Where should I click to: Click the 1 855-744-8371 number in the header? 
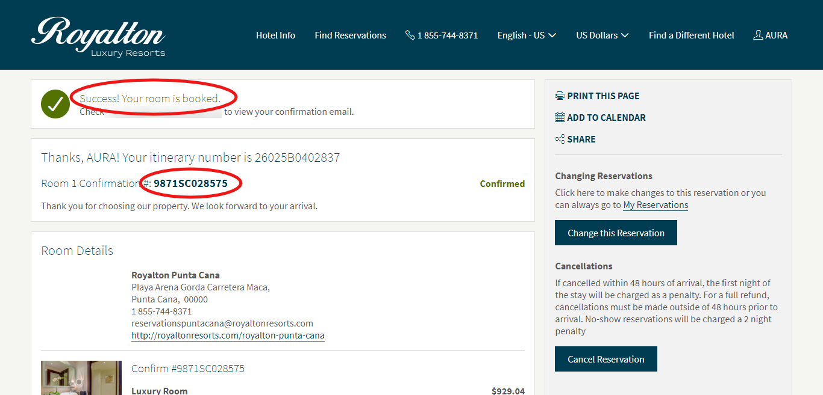(x=448, y=35)
